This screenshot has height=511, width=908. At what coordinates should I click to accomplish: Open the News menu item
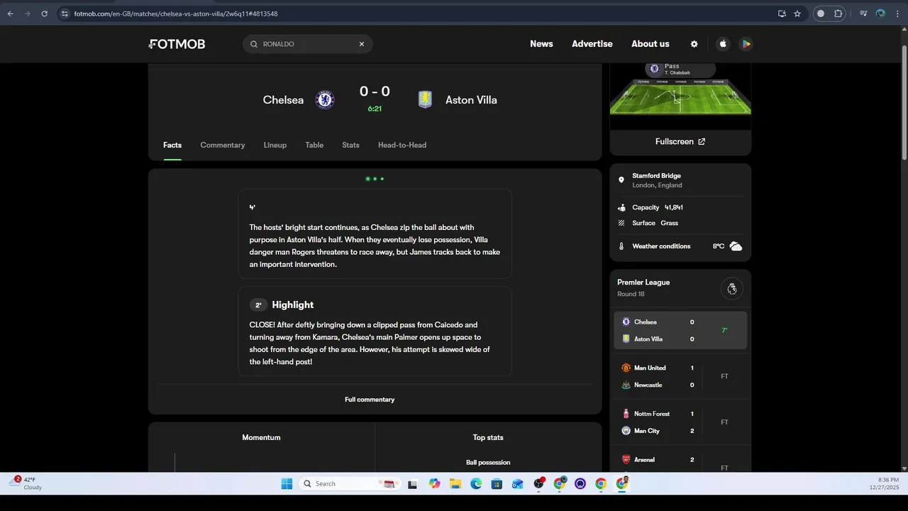click(541, 44)
